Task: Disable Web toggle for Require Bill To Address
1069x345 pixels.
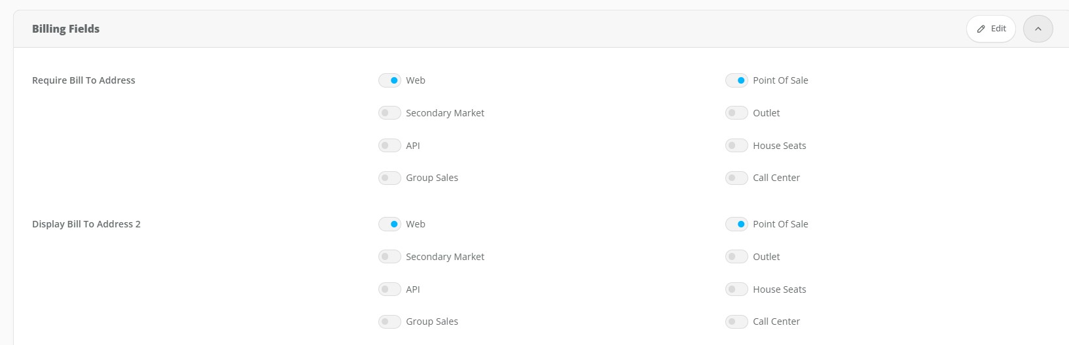Action: [390, 80]
